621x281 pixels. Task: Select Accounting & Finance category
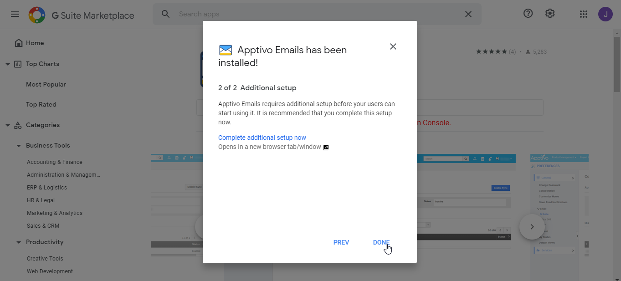[x=55, y=162]
